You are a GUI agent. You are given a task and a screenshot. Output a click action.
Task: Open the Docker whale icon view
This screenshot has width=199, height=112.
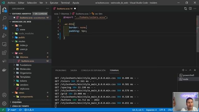[4, 70]
